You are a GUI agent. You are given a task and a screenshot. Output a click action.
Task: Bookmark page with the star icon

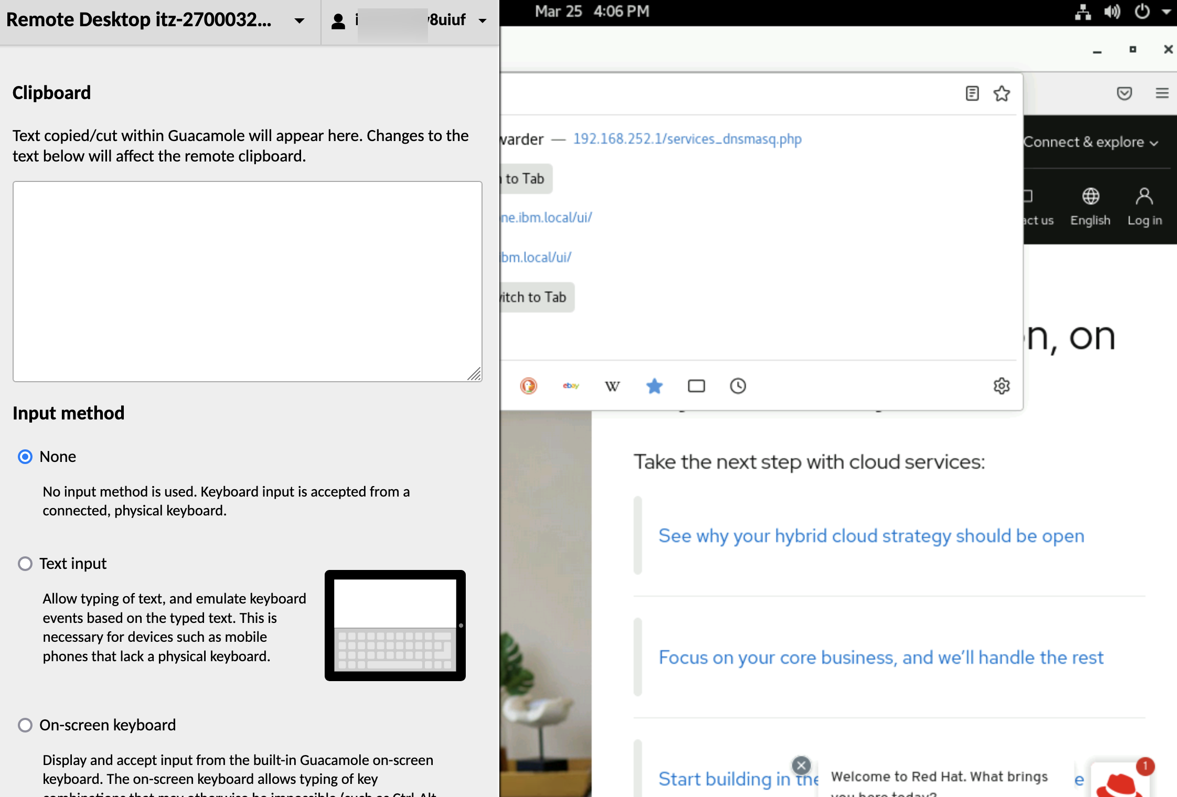tap(1001, 93)
